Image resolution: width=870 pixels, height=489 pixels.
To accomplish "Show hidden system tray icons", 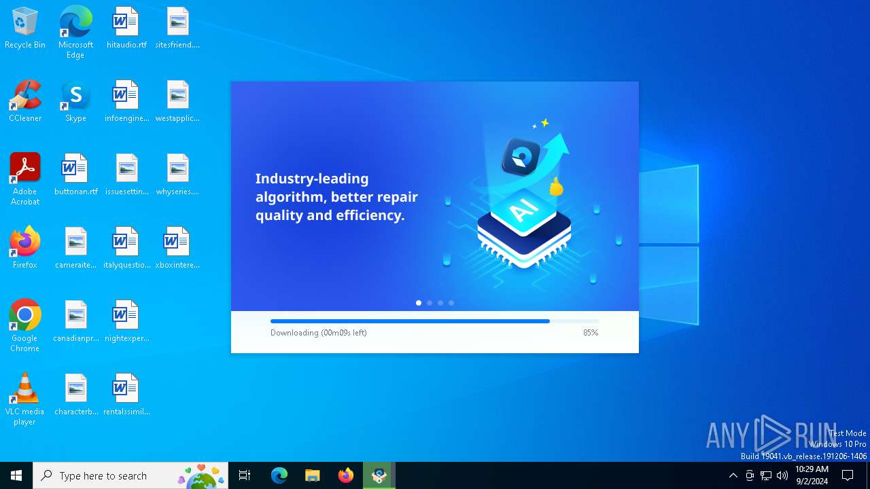I will [733, 475].
